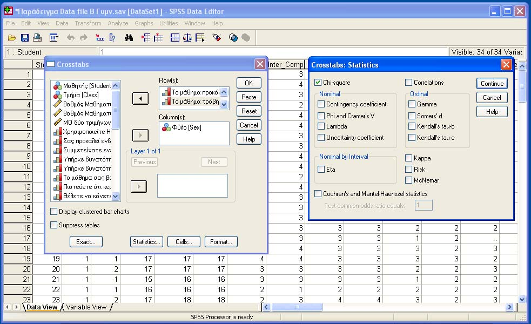Uncheck the Chi-square checkbox
Image resolution: width=531 pixels, height=324 pixels.
point(318,82)
